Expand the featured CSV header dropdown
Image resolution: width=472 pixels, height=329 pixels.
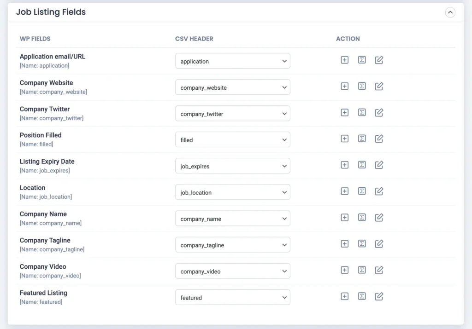pyautogui.click(x=232, y=298)
